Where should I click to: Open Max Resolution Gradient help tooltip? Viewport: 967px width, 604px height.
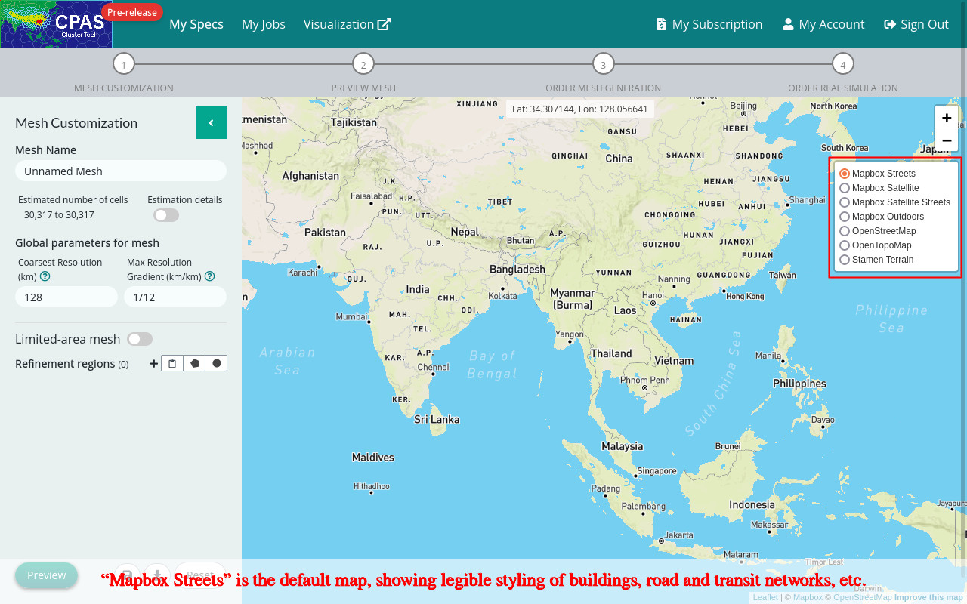(x=209, y=276)
